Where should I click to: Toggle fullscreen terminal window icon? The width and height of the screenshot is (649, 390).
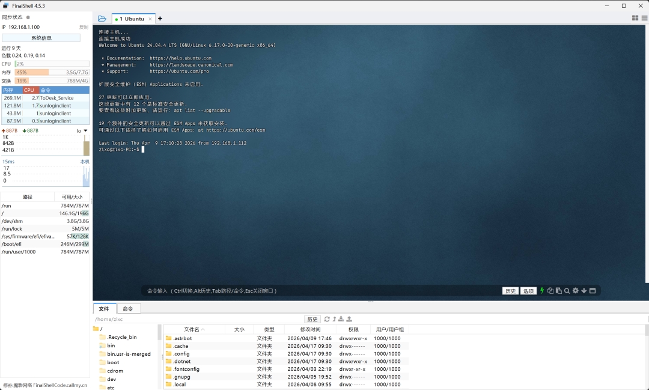(x=593, y=291)
